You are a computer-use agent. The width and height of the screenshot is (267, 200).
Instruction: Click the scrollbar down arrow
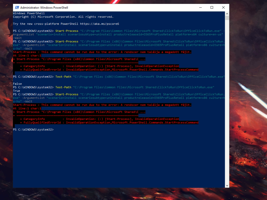(227, 185)
